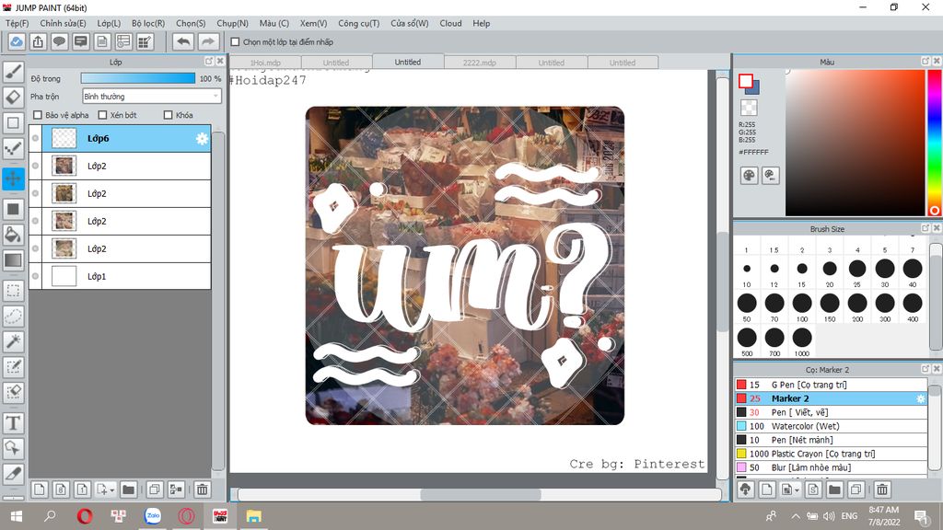Screen dimensions: 943x530
Task: Open the Cửa sổ(W) menu
Action: 410,23
